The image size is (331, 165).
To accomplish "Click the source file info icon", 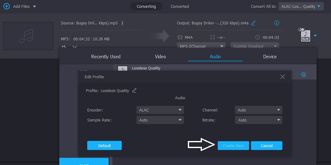I will tap(122, 23).
